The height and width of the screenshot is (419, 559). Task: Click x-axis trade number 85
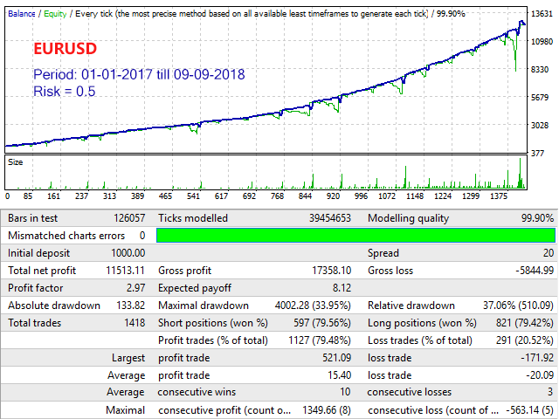tap(28, 196)
